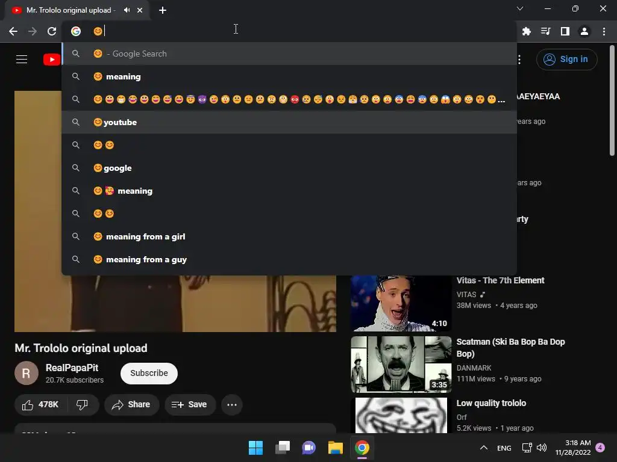617x462 pixels.
Task: Open the Low quality trololo thumbnail
Action: (x=401, y=415)
